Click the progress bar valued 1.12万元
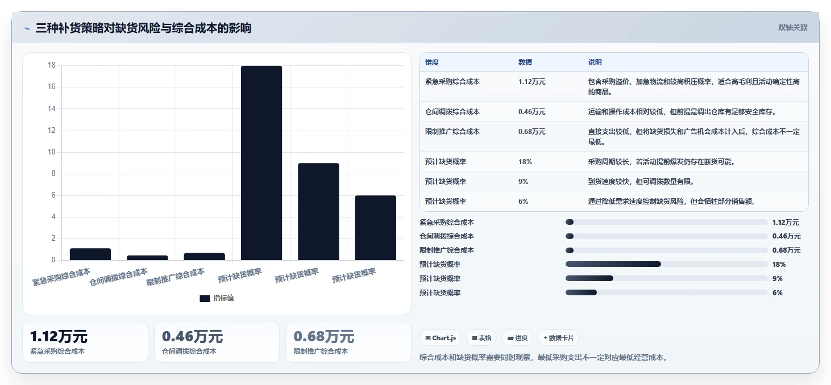The image size is (831, 385). (x=666, y=222)
